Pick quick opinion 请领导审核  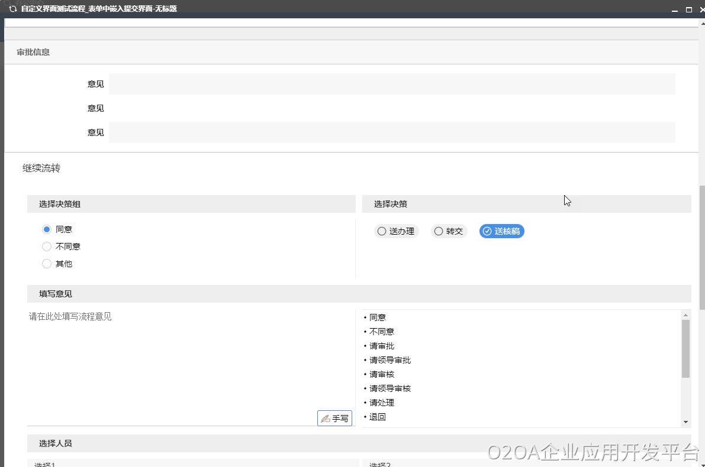(x=389, y=388)
